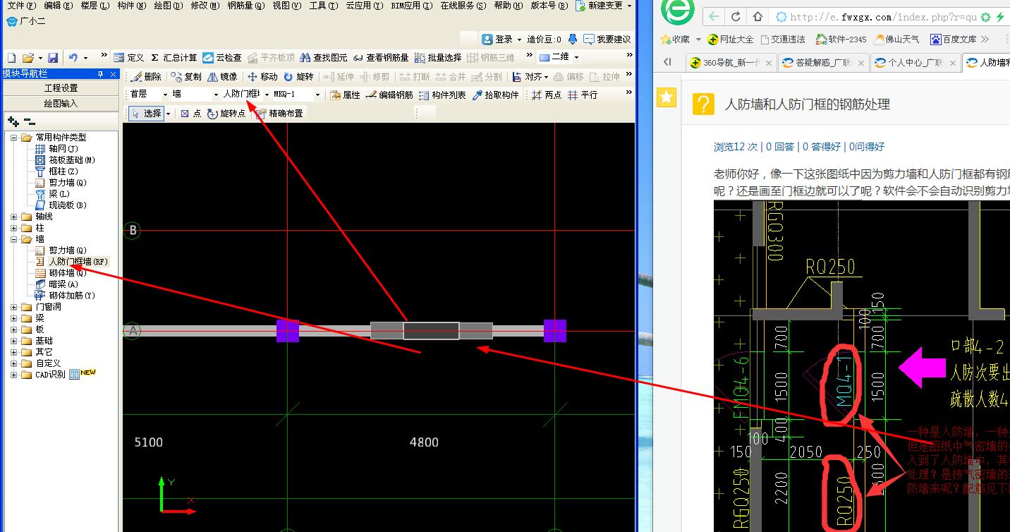Image resolution: width=1010 pixels, height=532 pixels.
Task: Click the Open file folder icon
Action: (x=28, y=58)
